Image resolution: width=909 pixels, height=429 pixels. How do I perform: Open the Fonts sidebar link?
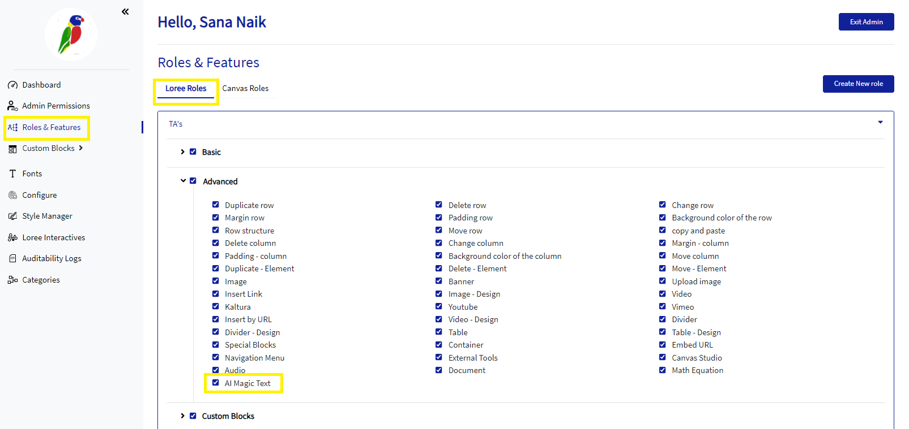[x=32, y=174]
